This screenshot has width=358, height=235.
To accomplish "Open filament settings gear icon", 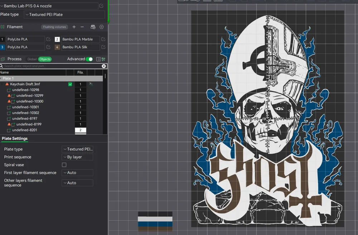I will [x=102, y=27].
